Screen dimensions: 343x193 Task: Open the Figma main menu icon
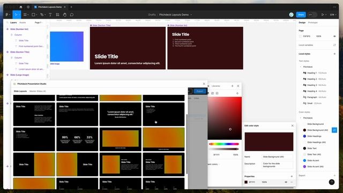click(7, 14)
